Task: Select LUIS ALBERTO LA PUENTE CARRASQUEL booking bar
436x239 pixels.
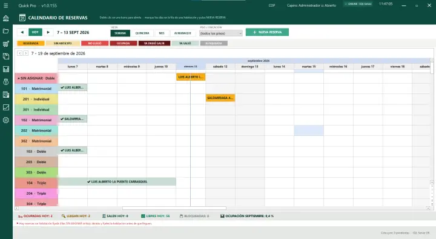Action: [117, 181]
